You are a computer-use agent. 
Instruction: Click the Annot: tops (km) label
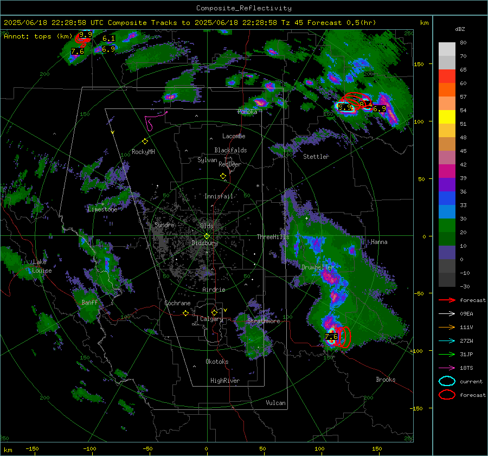pyautogui.click(x=38, y=36)
